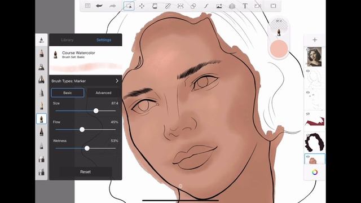Open the ruler Guides tool
This screenshot has height=203, width=361.
point(168,6)
